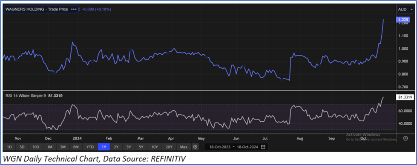Click the May label on the time axis
The height and width of the screenshot is (165, 417).
[x=201, y=138]
